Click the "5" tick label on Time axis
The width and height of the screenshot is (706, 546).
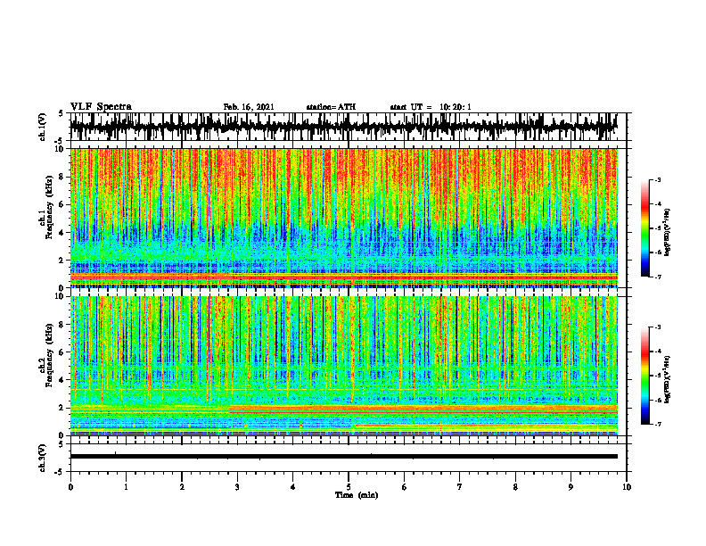[x=349, y=487]
